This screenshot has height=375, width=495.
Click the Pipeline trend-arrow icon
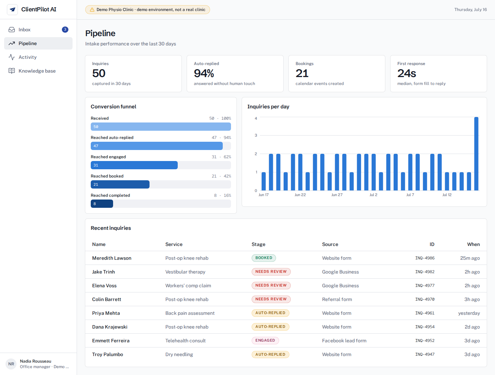point(12,43)
